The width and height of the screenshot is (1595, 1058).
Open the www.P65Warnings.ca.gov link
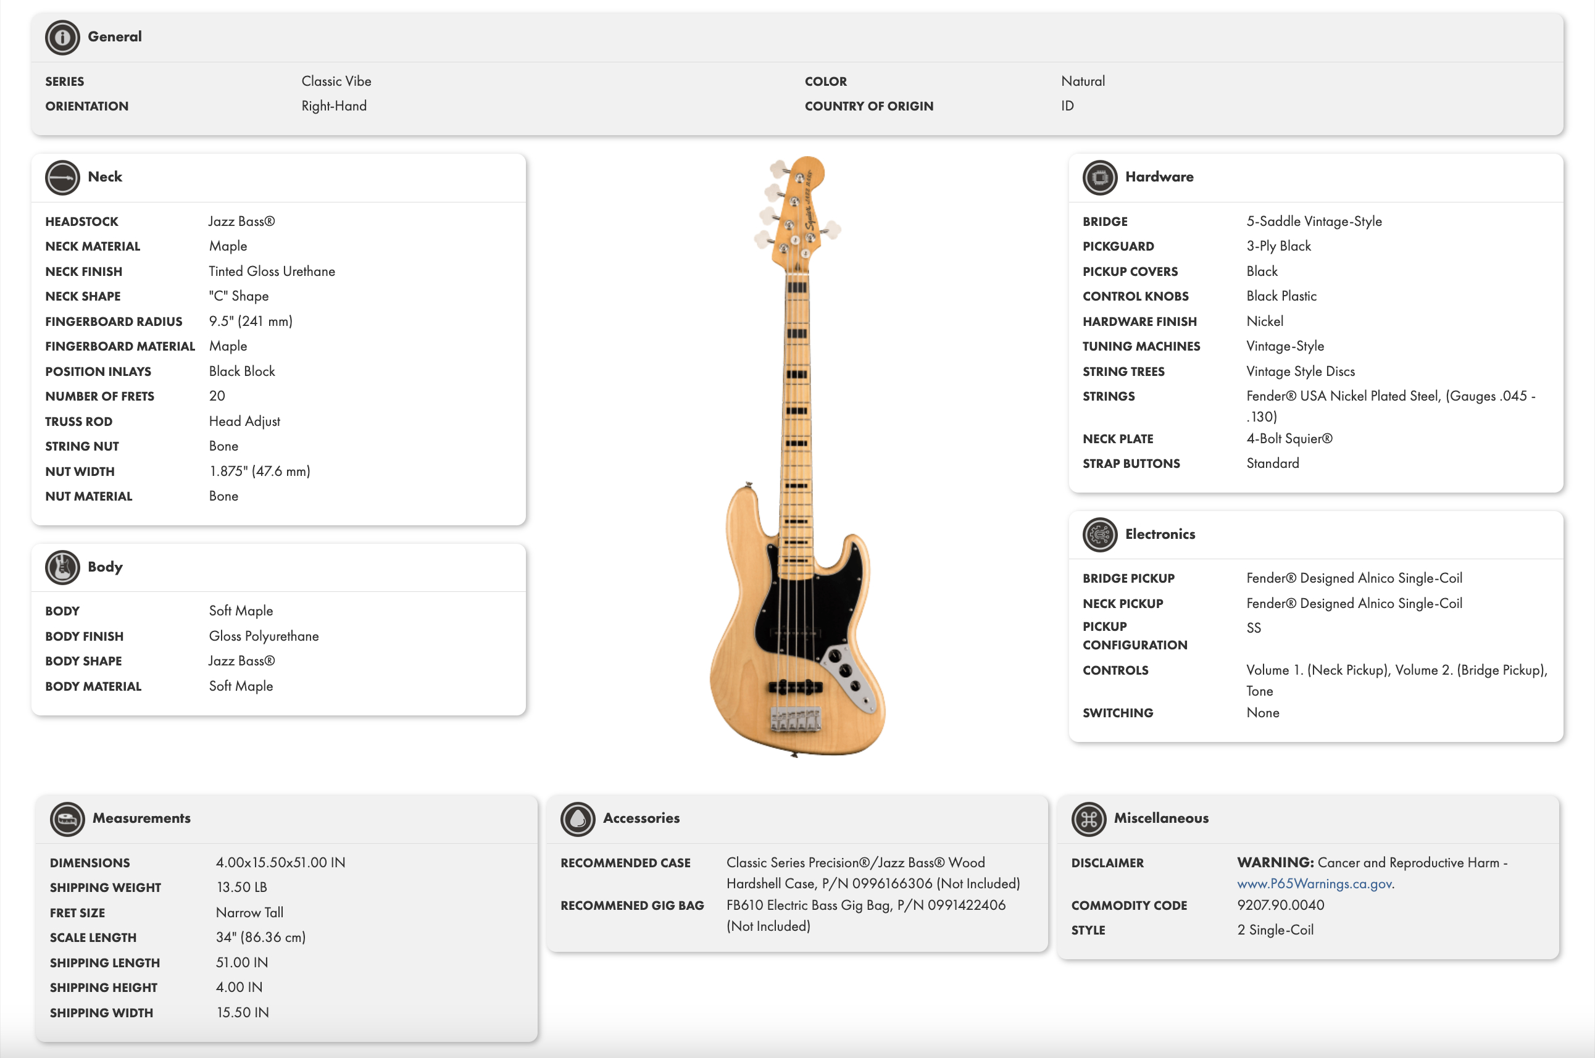[1315, 883]
